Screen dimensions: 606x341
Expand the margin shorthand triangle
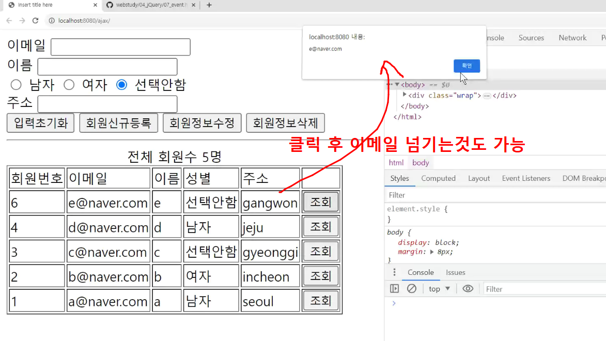tap(432, 252)
